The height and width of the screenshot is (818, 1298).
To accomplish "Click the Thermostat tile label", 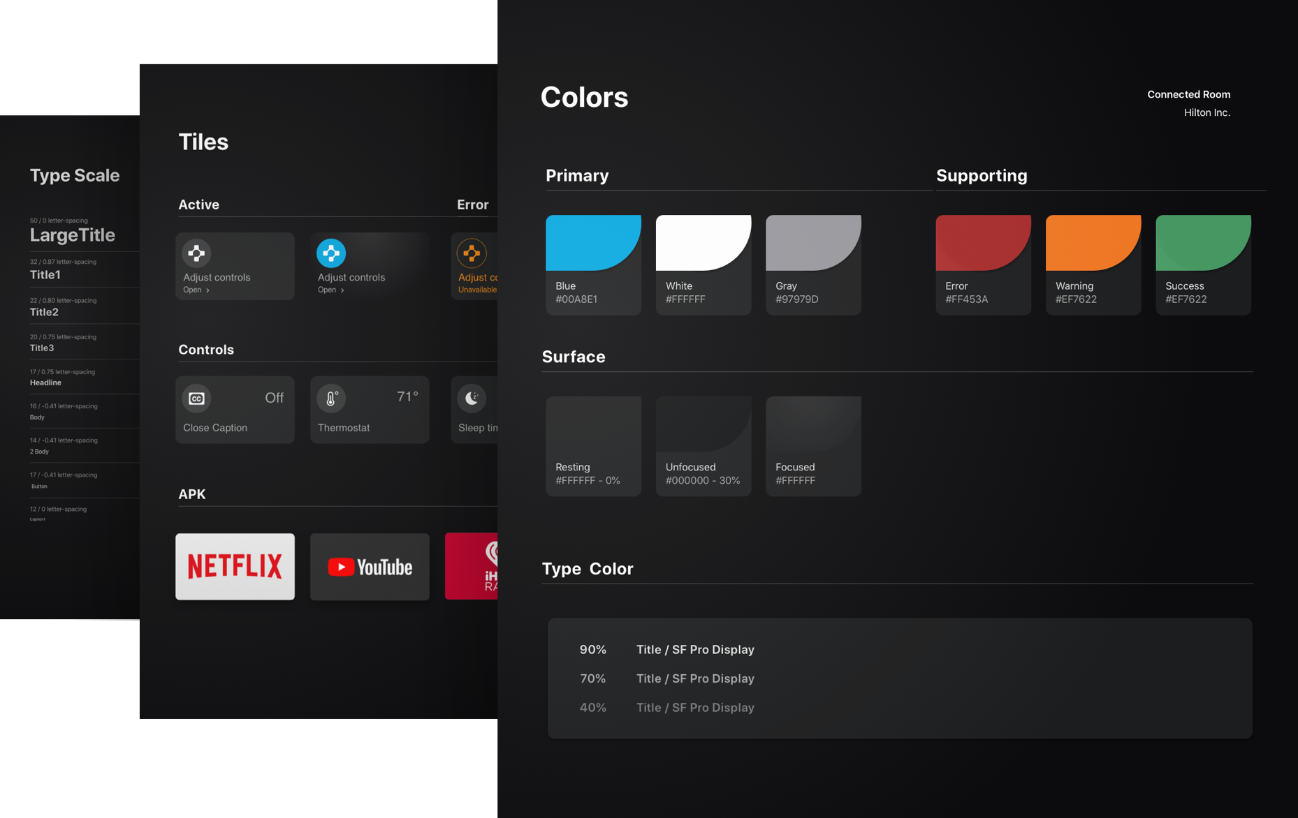I will tap(344, 428).
